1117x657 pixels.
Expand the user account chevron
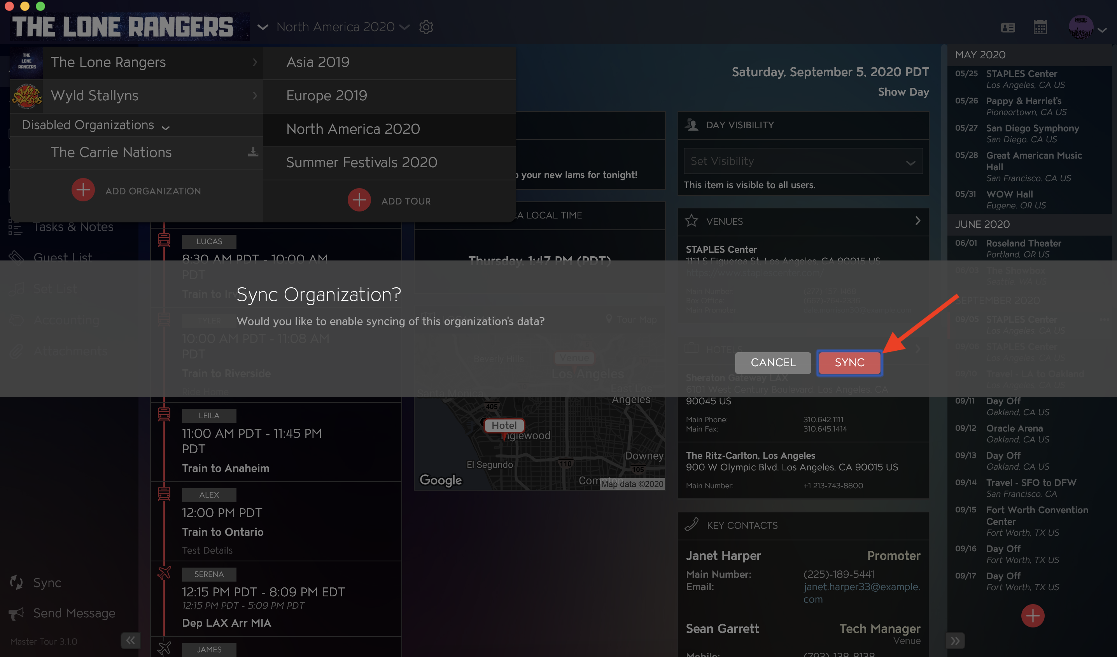(1102, 30)
